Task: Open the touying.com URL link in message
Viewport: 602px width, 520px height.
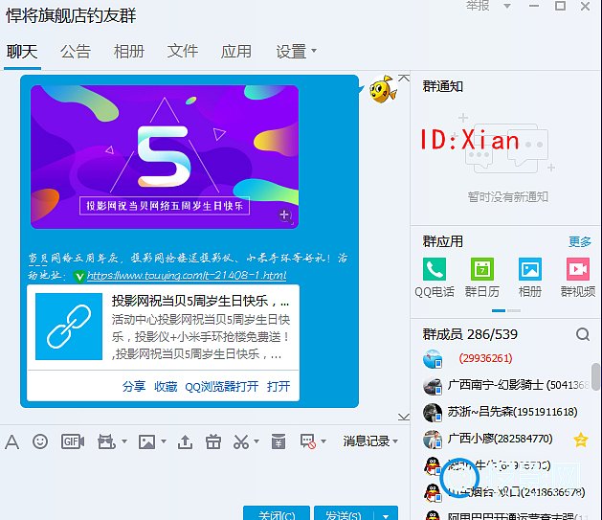Action: point(187,276)
